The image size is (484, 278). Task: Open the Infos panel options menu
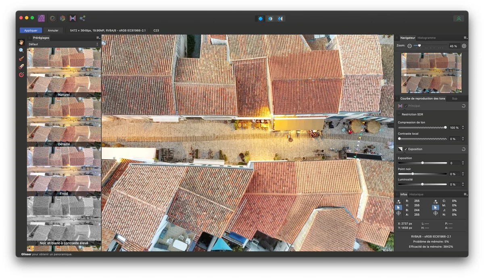465,194
